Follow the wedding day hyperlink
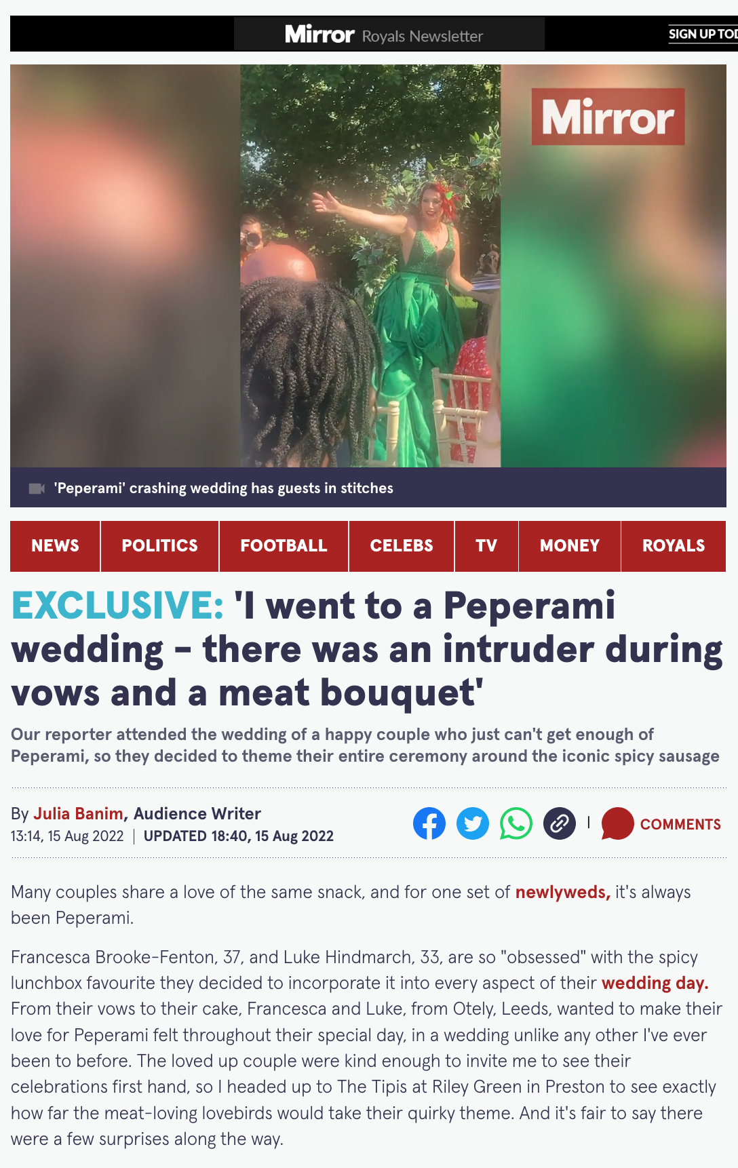This screenshot has height=1168, width=738. tap(655, 983)
